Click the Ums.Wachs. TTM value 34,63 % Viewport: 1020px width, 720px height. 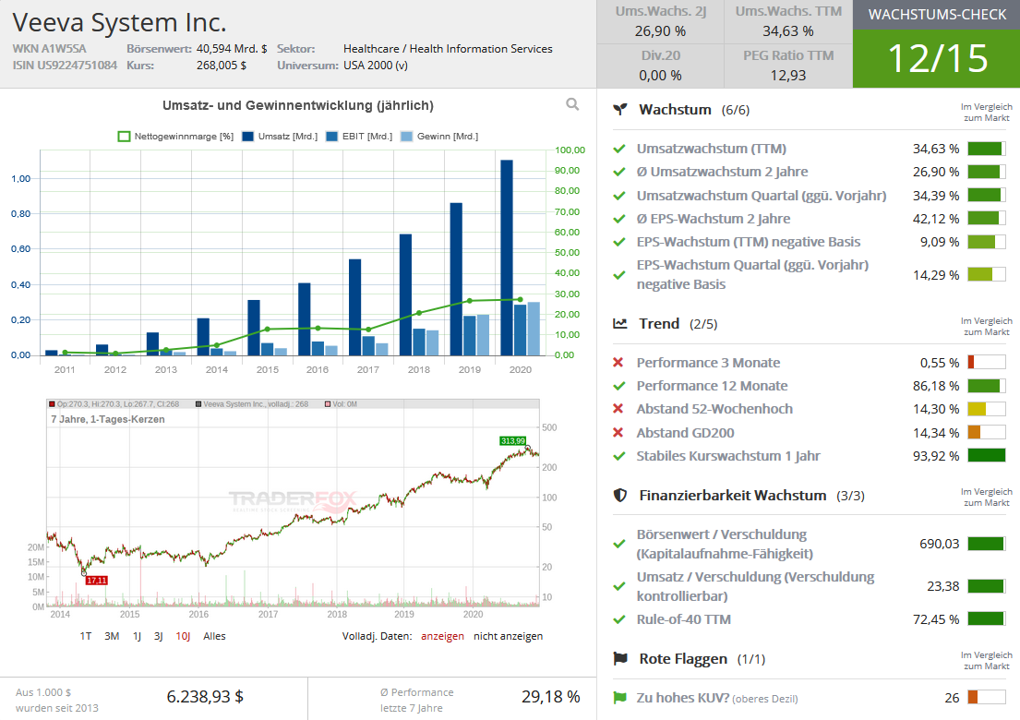point(788,31)
